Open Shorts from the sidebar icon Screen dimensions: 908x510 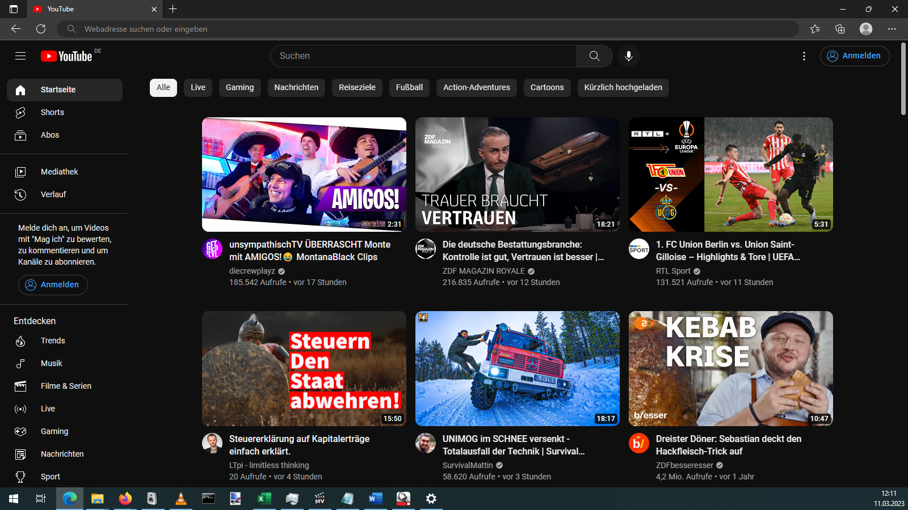[20, 113]
